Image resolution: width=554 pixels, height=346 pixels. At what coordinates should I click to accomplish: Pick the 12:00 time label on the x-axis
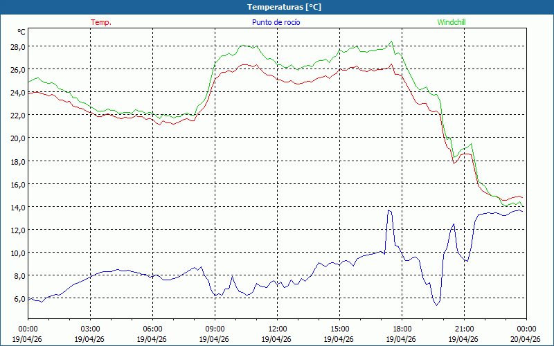pyautogui.click(x=278, y=329)
